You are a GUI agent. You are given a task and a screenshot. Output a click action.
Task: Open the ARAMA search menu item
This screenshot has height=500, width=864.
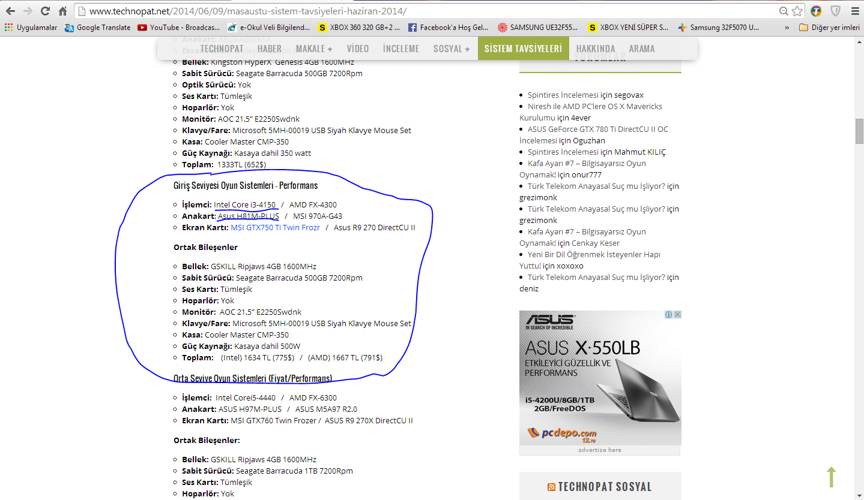point(642,49)
